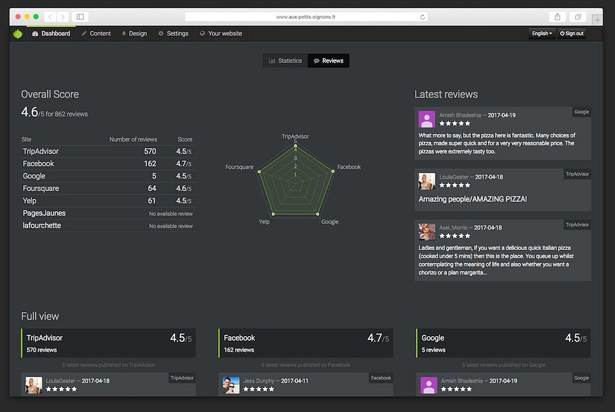Click Amish Bhadeshia's avatar in Google full view
615x412 pixels.
pyautogui.click(x=429, y=385)
